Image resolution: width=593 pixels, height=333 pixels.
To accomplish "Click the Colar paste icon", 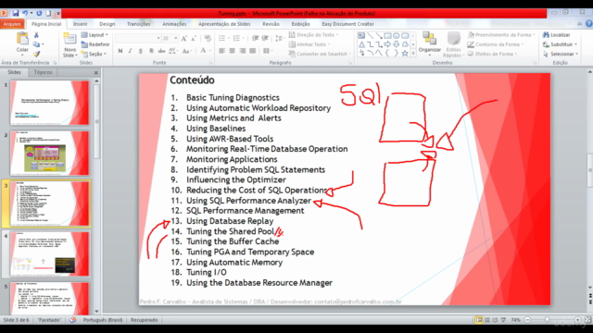I will tap(22, 39).
